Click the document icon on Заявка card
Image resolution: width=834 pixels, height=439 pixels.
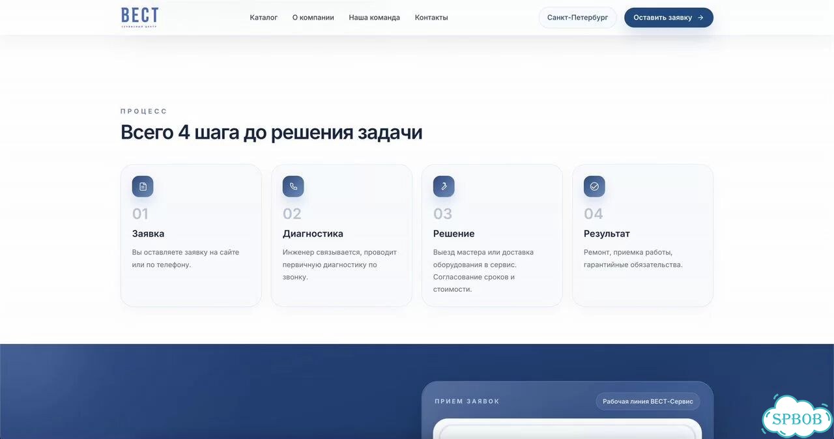(x=143, y=186)
